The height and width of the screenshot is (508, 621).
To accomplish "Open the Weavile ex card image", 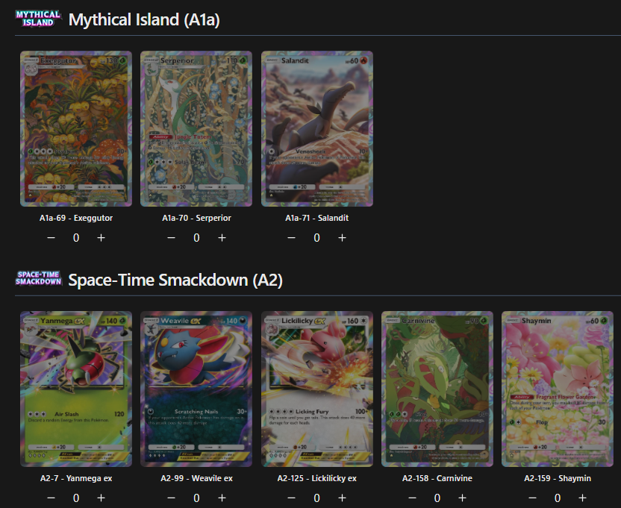I will [196, 389].
